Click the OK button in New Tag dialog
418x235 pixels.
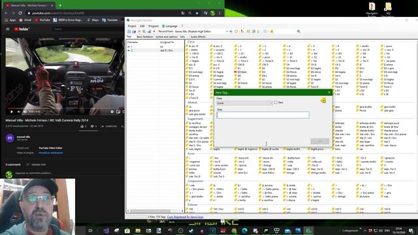point(320,141)
